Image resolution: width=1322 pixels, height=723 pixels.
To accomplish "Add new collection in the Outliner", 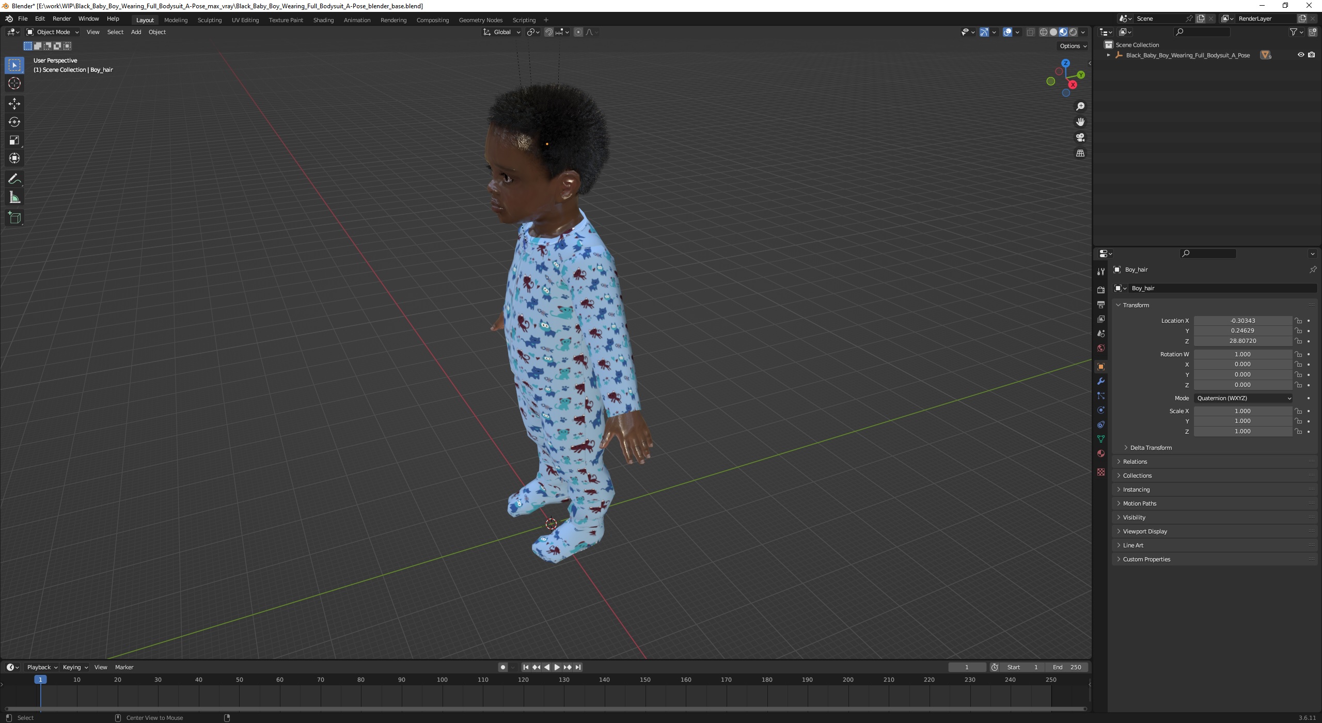I will (1312, 32).
